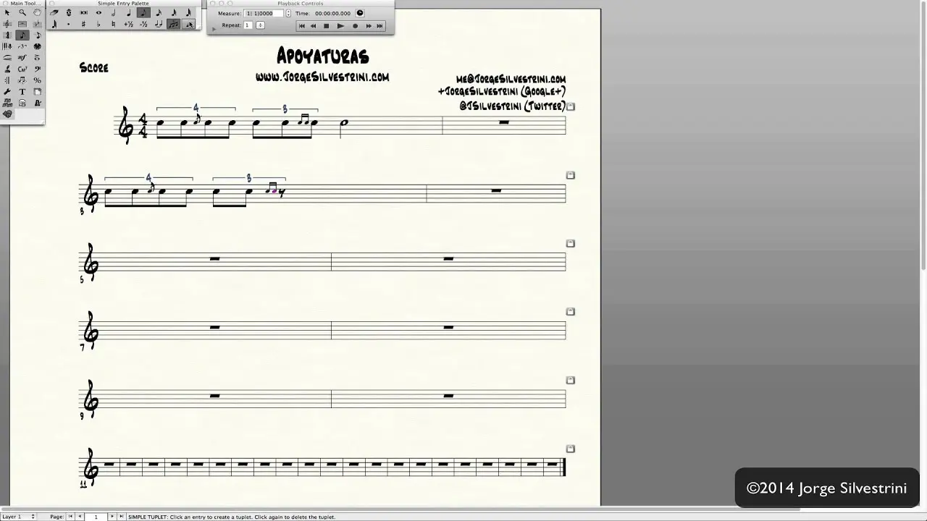Toggle the augmentation dot
The width and height of the screenshot is (927, 521).
(x=68, y=25)
